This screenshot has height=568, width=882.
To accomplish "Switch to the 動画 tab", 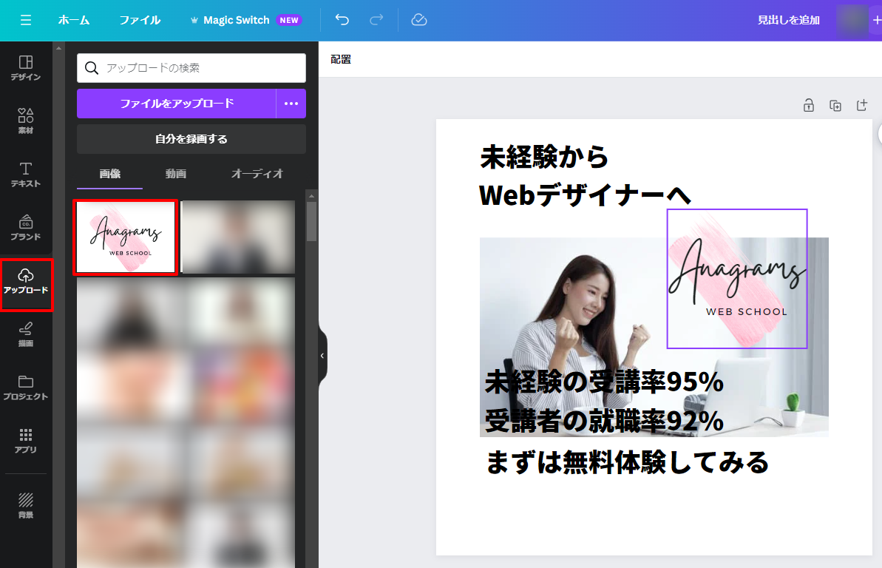I will pyautogui.click(x=176, y=174).
